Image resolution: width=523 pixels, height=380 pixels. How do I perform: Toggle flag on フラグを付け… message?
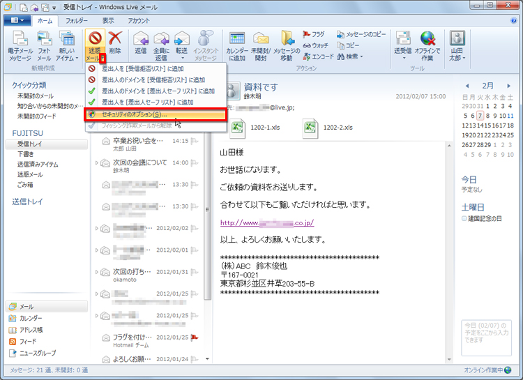pos(195,337)
